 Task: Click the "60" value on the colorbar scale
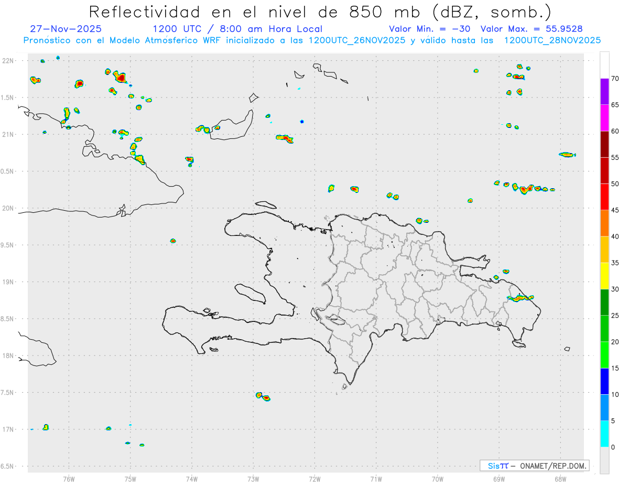(x=615, y=131)
